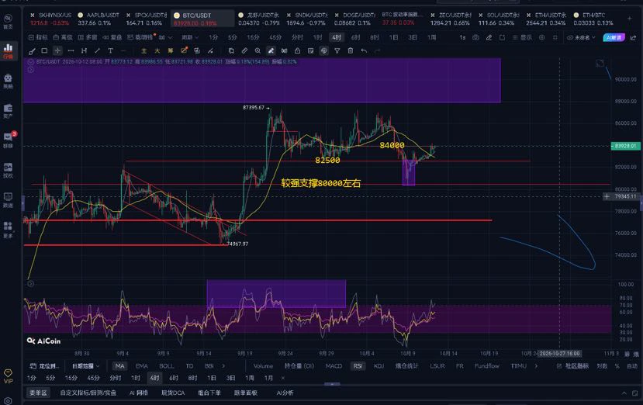The image size is (643, 405).
Task: Collapse the bottom panel with the up chevron
Action: click(624, 393)
